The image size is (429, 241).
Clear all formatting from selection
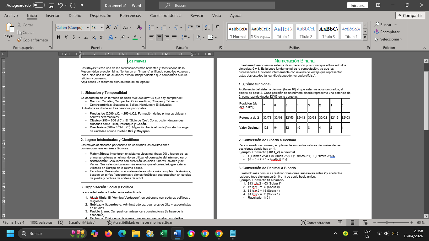[140, 28]
